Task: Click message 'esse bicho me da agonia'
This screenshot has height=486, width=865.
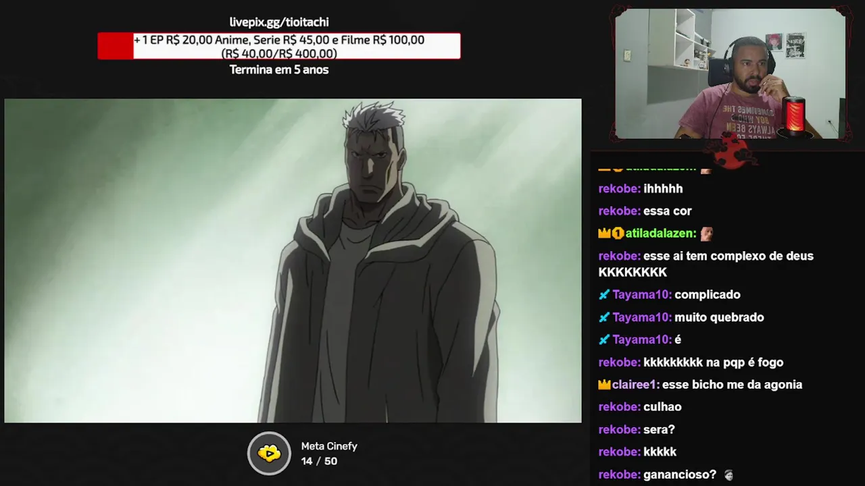Action: pos(733,385)
